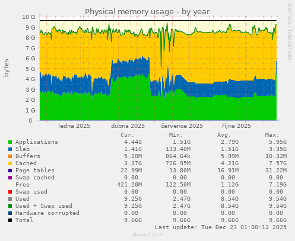
Task: Click the purple Swap cached swatch
Action: [x=10, y=178]
